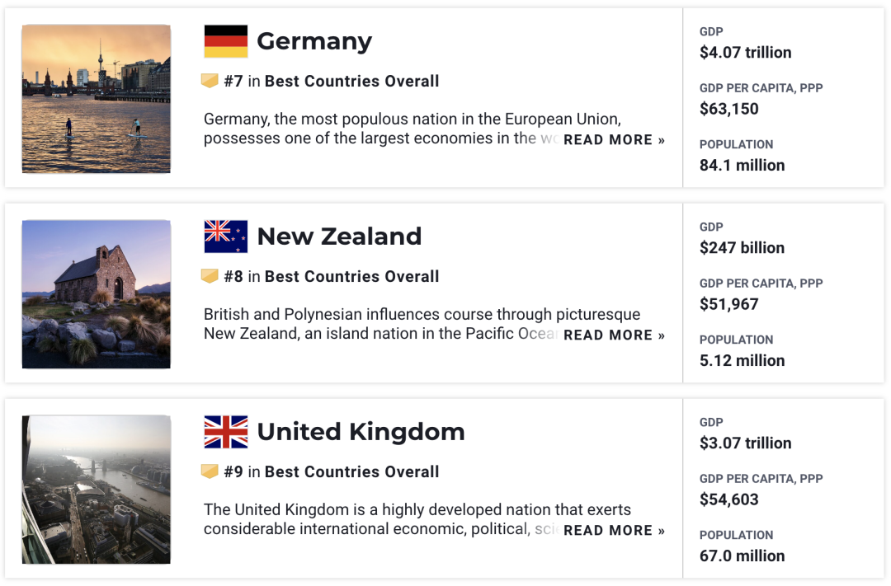Open the New Zealand stone church photo
Viewport: 891px width, 586px height.
[x=97, y=294]
